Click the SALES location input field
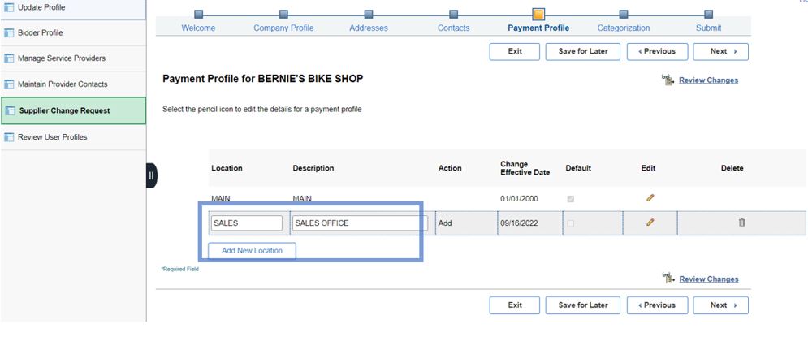Viewport: 808px width, 337px height. (247, 223)
